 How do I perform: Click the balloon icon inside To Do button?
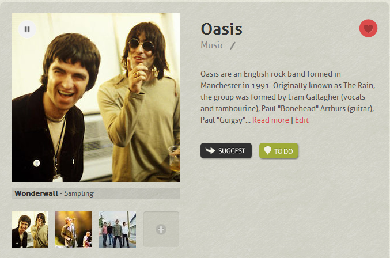[267, 150]
